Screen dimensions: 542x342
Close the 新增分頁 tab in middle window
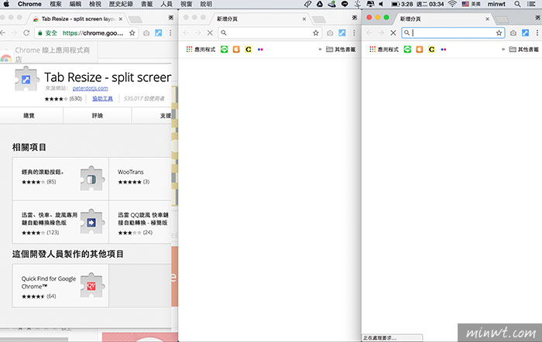point(304,19)
